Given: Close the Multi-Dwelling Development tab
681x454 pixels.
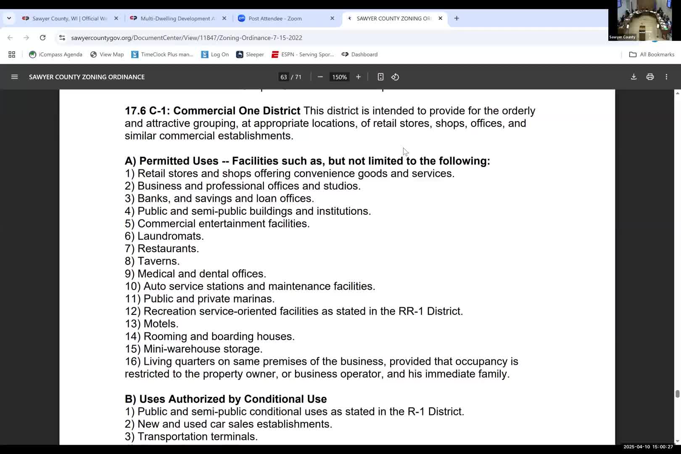Looking at the screenshot, I should point(224,18).
